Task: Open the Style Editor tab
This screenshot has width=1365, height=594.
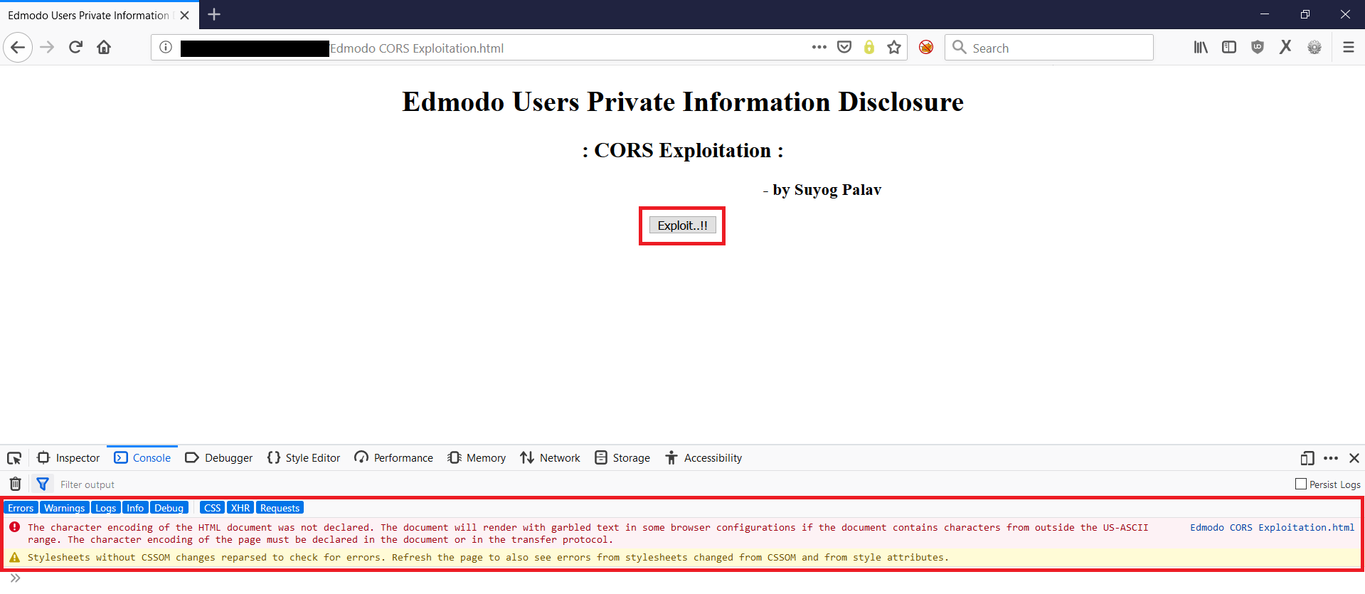Action: 304,458
